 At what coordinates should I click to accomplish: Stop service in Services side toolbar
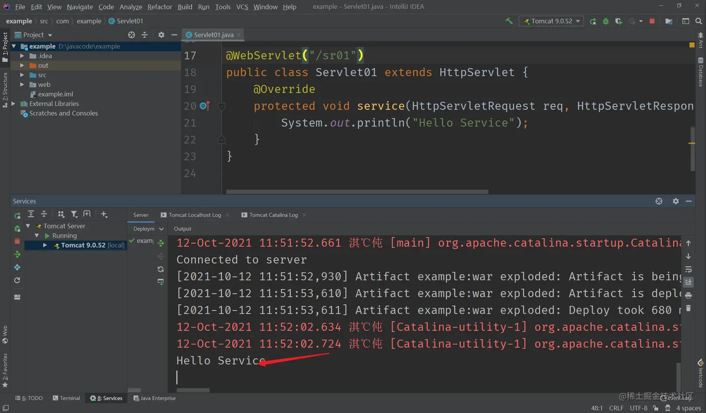17,241
